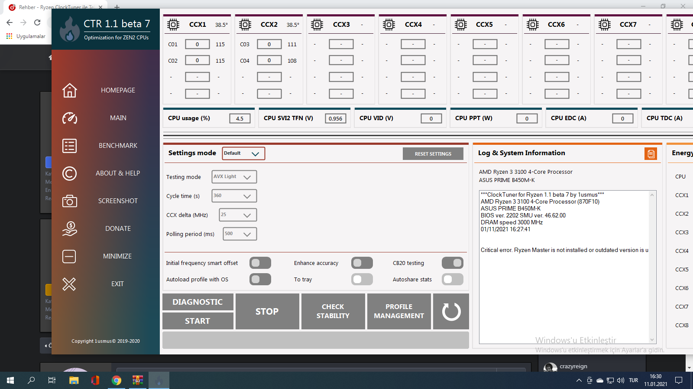693x389 pixels.
Task: Open PROFILE MANAGEMENT
Action: coord(399,312)
